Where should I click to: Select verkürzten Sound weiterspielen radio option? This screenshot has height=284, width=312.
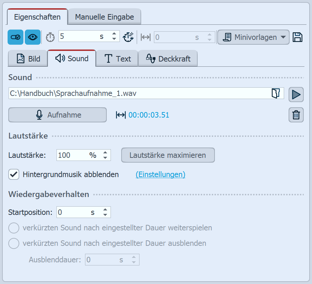click(14, 228)
